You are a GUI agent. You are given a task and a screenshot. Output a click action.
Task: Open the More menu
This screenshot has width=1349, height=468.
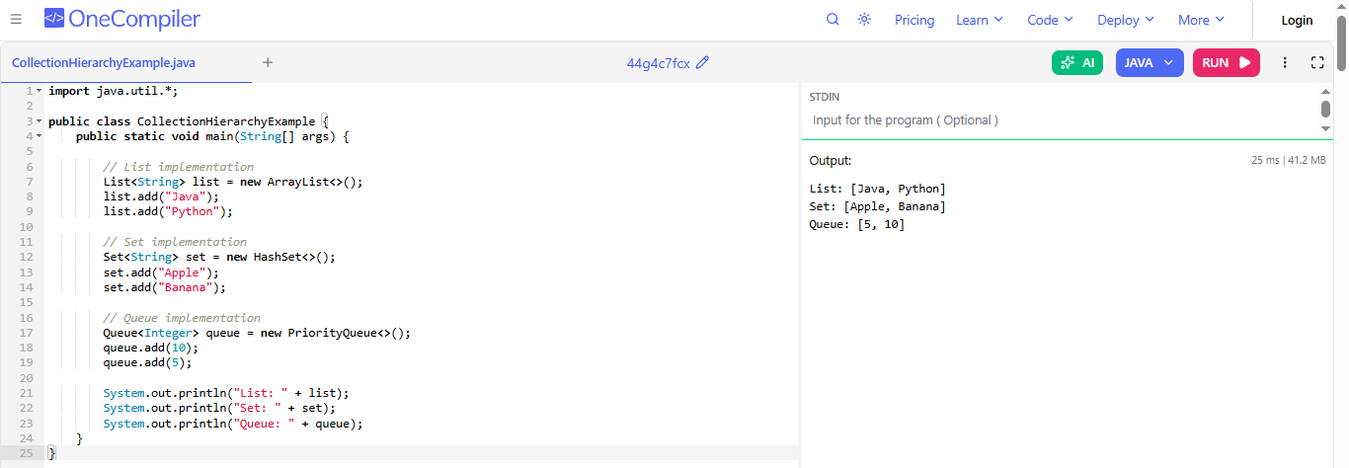1201,20
